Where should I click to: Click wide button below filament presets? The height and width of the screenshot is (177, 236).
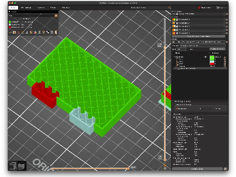(x=198, y=37)
